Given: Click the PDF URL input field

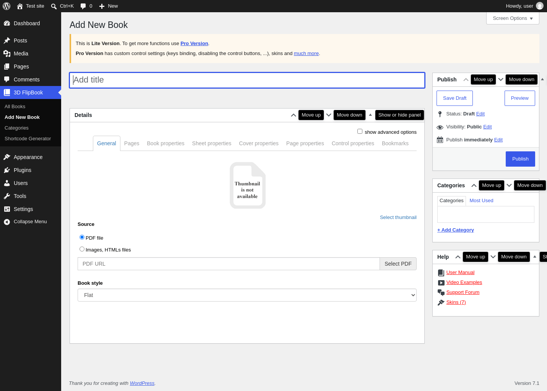Looking at the screenshot, I should click(229, 264).
